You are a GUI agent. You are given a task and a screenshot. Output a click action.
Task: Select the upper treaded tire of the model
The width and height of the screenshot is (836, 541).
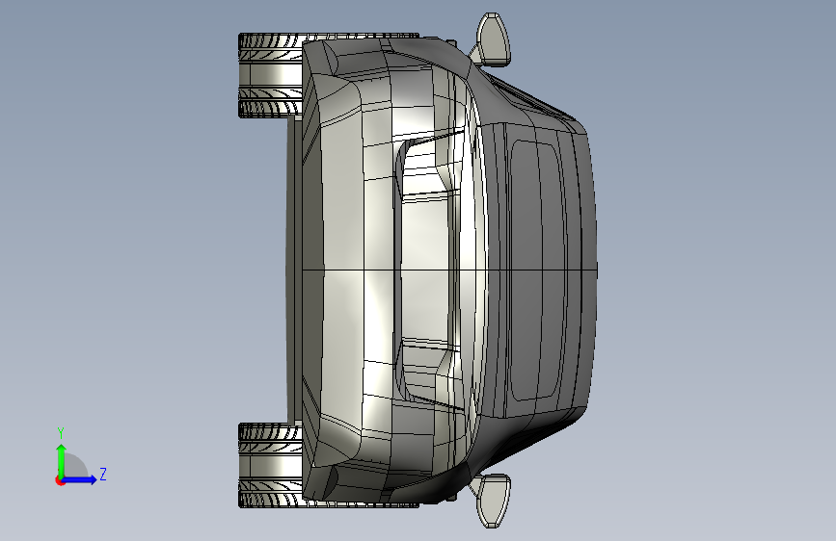pyautogui.click(x=271, y=75)
